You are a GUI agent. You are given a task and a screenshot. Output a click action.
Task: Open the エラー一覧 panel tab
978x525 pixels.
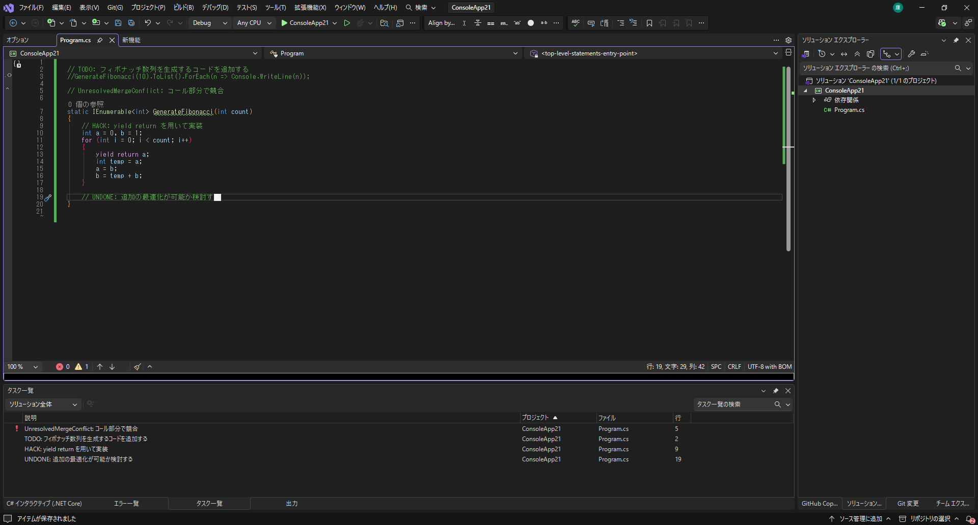tap(126, 504)
